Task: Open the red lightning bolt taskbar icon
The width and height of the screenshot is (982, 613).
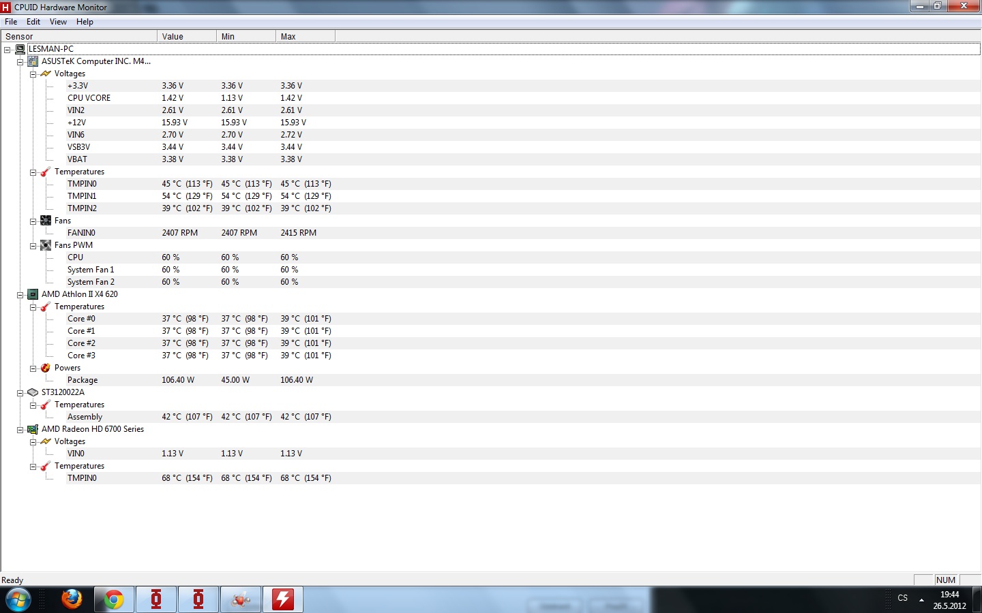Action: (x=283, y=600)
